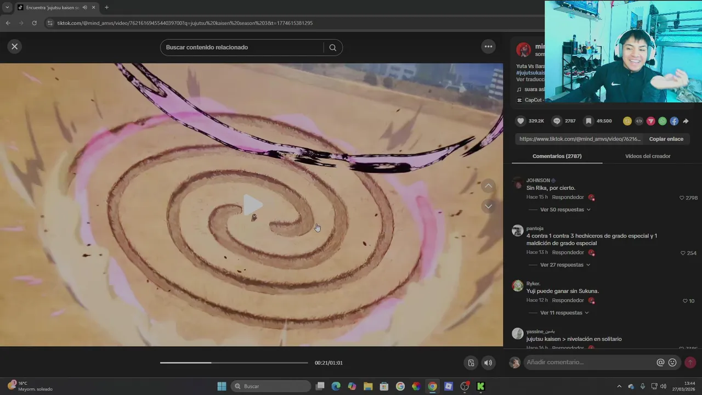Open a new Chrome tab with plus button
This screenshot has width=702, height=395.
[106, 8]
